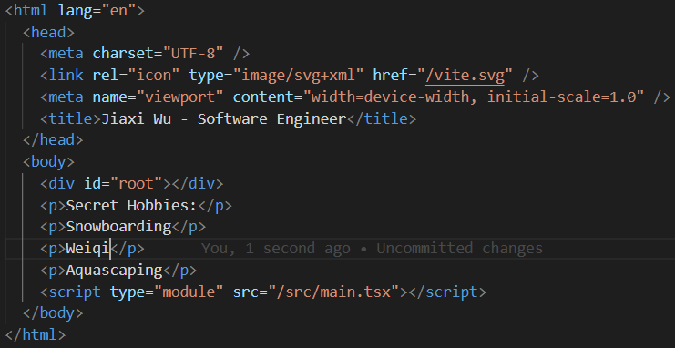
Task: Click the closing </title> tag
Action: tap(382, 118)
